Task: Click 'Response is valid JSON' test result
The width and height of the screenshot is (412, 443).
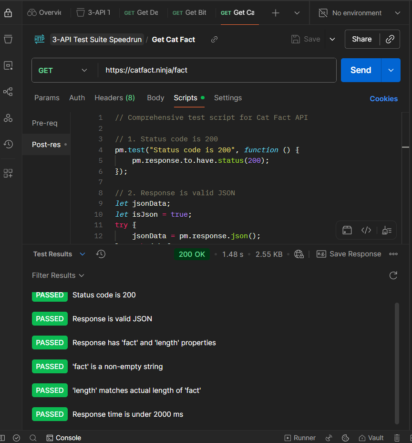Action: coord(113,319)
